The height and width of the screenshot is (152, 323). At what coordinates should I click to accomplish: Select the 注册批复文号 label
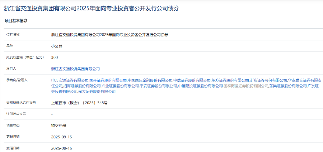coord(16,114)
